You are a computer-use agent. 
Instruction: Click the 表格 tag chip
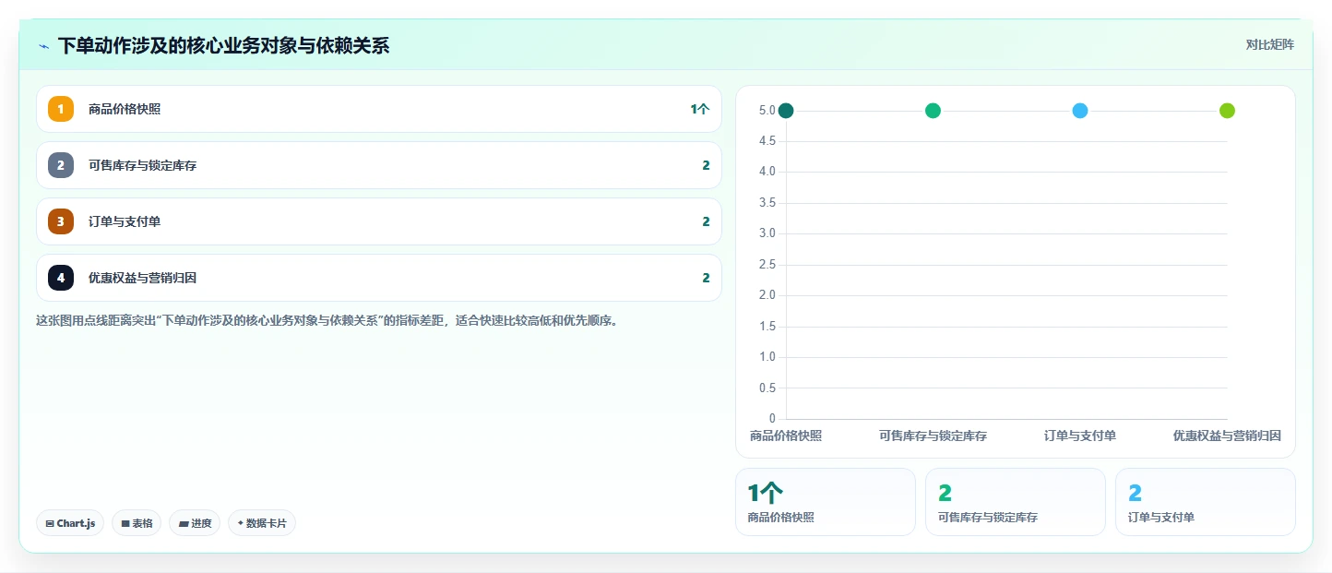pos(137,523)
